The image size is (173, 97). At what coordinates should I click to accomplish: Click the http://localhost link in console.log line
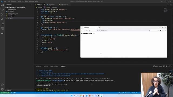coord(75,30)
